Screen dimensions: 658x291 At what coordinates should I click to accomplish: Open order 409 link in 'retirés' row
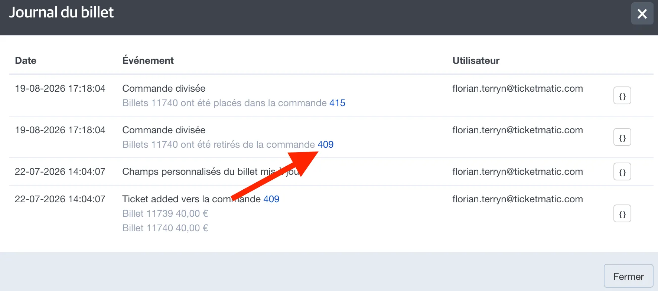pyautogui.click(x=325, y=144)
